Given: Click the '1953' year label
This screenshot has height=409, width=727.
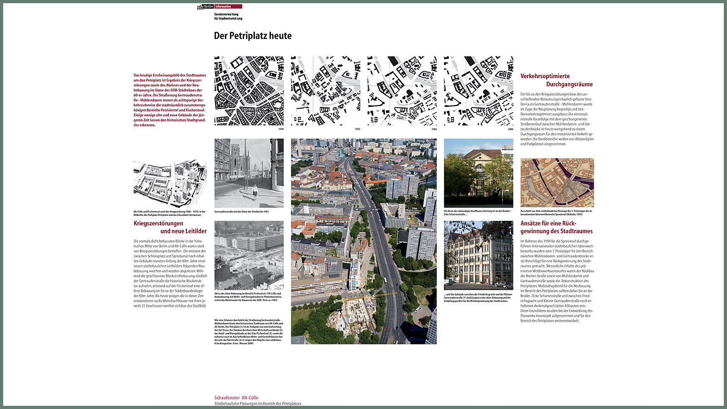Looking at the screenshot, I should (x=358, y=129).
